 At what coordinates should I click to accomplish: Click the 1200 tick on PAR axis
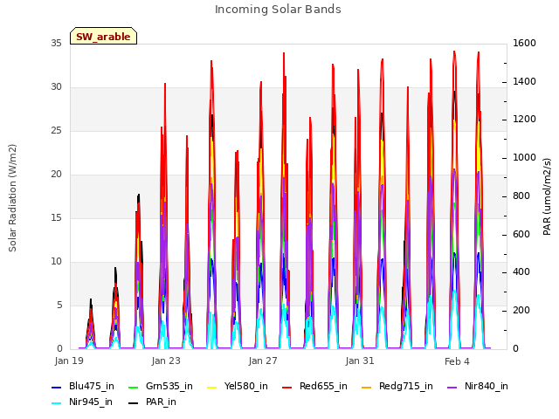(524, 120)
